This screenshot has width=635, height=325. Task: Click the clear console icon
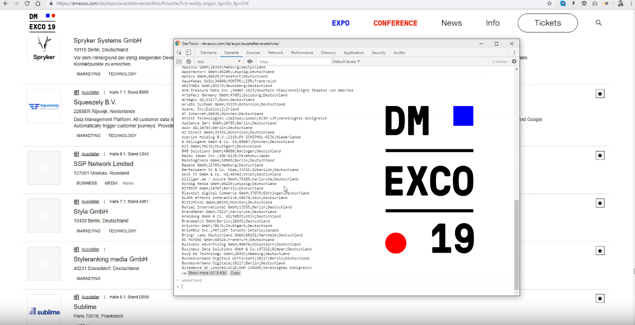coord(188,61)
